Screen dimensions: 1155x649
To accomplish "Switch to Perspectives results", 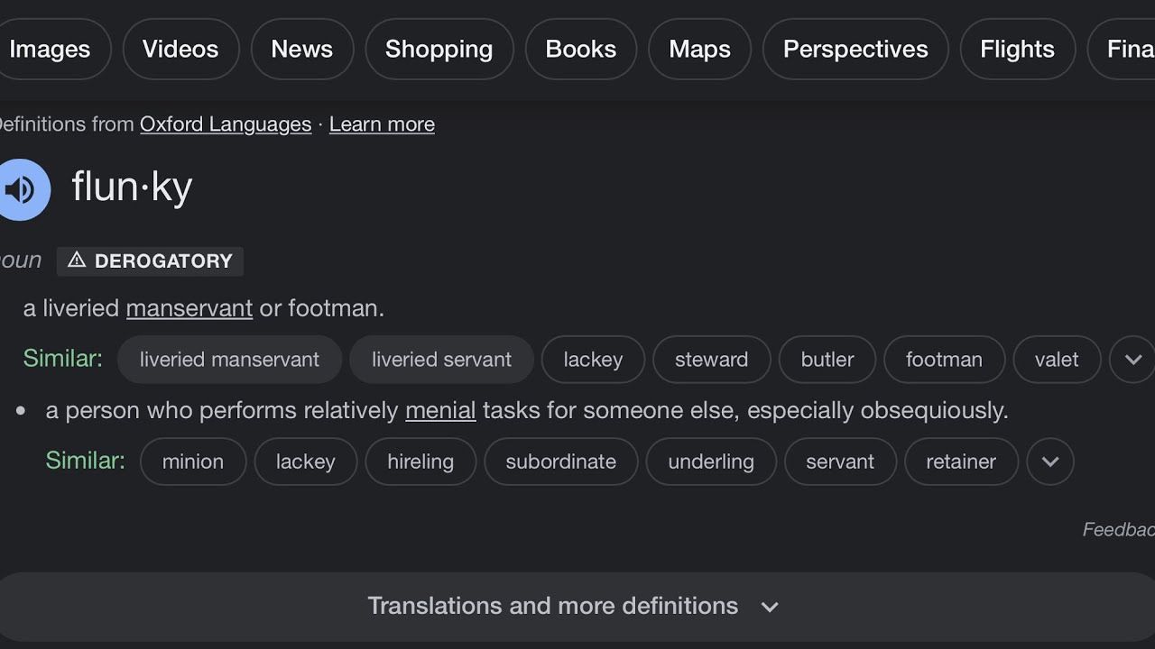I will pyautogui.click(x=855, y=50).
